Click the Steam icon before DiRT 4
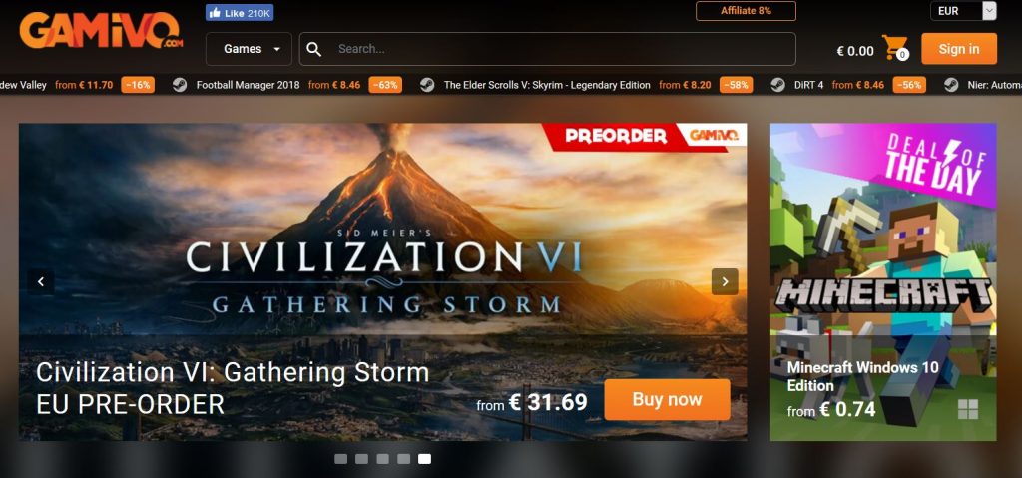This screenshot has width=1022, height=478. tap(777, 85)
